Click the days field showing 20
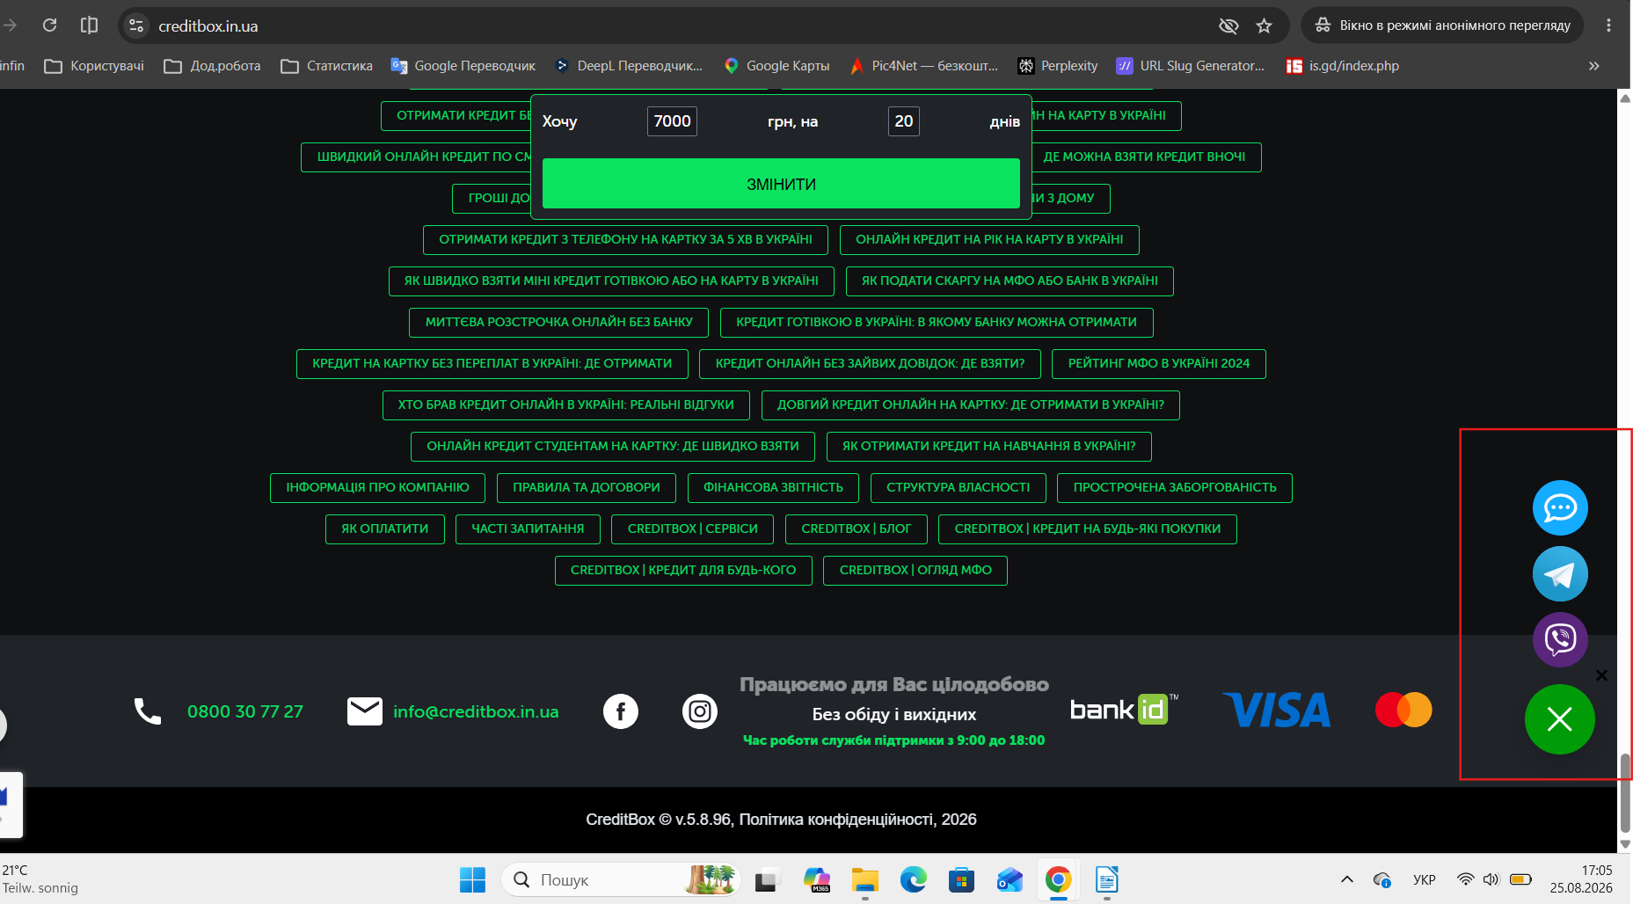 904,121
